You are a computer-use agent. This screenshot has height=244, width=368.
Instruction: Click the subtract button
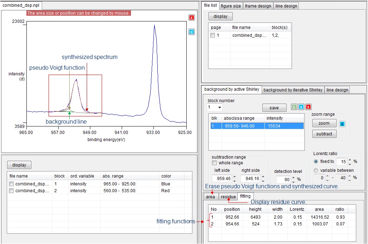(324, 134)
